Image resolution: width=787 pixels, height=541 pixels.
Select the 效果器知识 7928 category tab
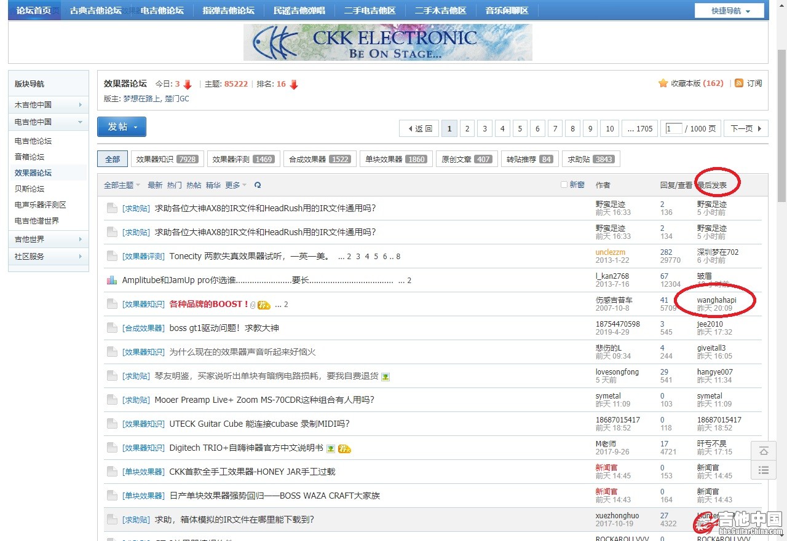167,159
